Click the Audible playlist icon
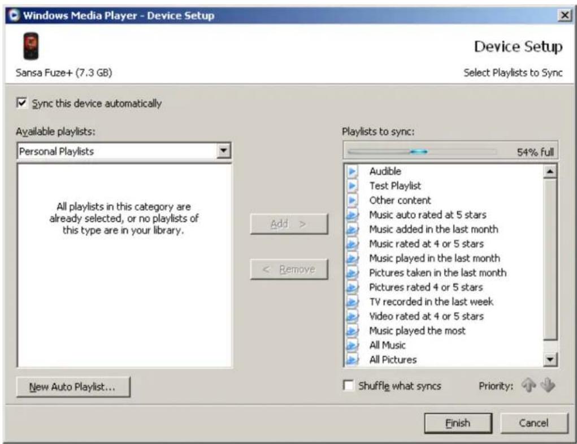 click(x=352, y=171)
